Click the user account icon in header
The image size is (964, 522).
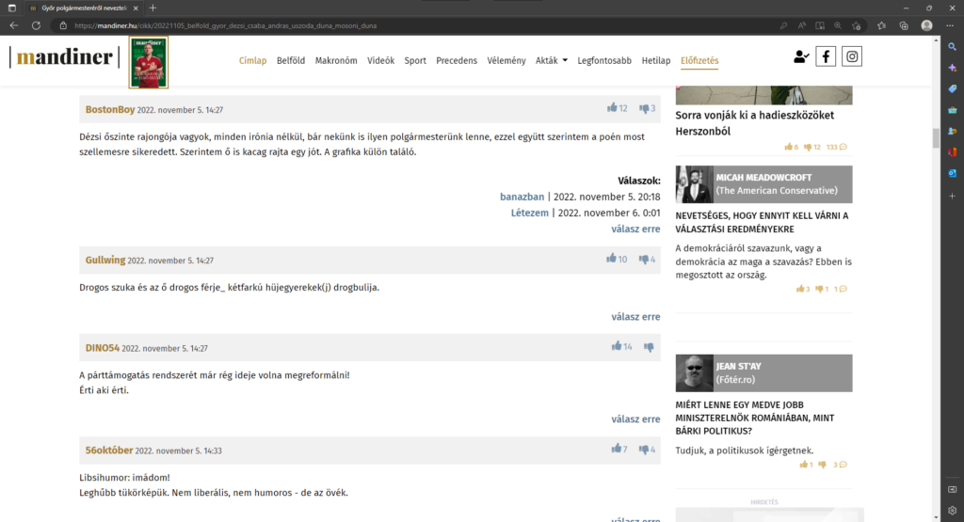click(800, 57)
